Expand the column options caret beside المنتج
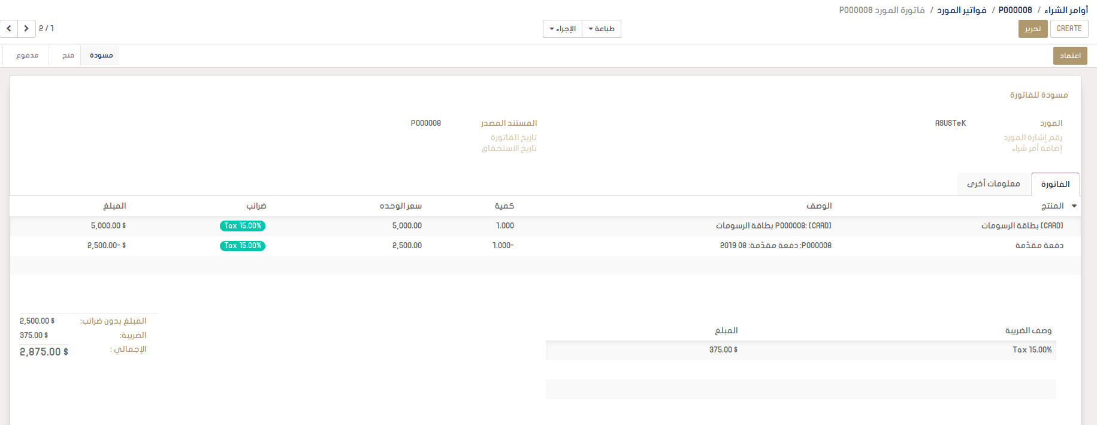Screen dimensions: 1097x425 tap(1074, 206)
